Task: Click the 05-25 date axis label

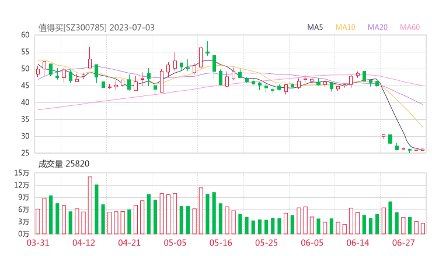Action: (x=266, y=243)
